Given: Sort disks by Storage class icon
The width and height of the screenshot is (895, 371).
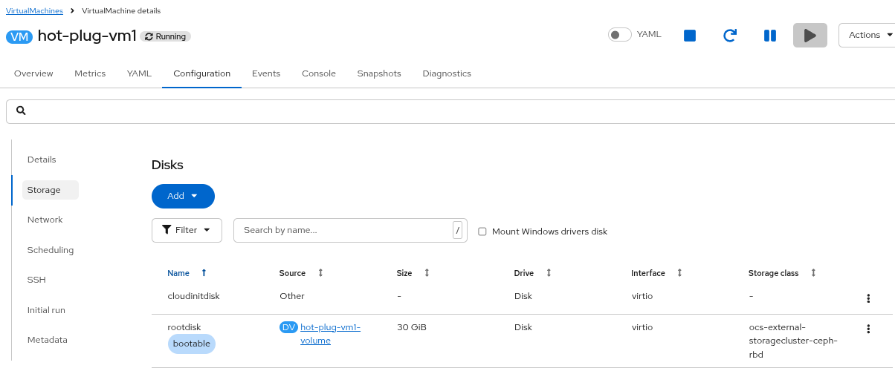Looking at the screenshot, I should point(813,273).
